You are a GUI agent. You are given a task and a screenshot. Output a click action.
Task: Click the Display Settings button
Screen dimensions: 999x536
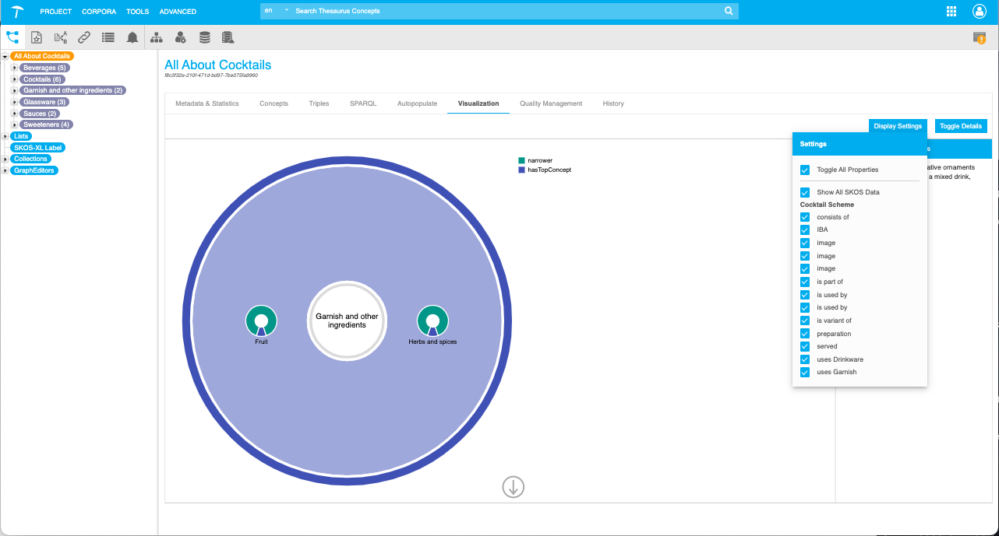click(898, 126)
